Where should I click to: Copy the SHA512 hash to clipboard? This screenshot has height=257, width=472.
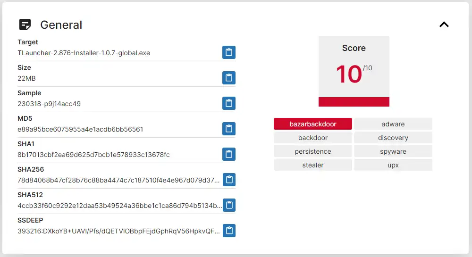(229, 205)
